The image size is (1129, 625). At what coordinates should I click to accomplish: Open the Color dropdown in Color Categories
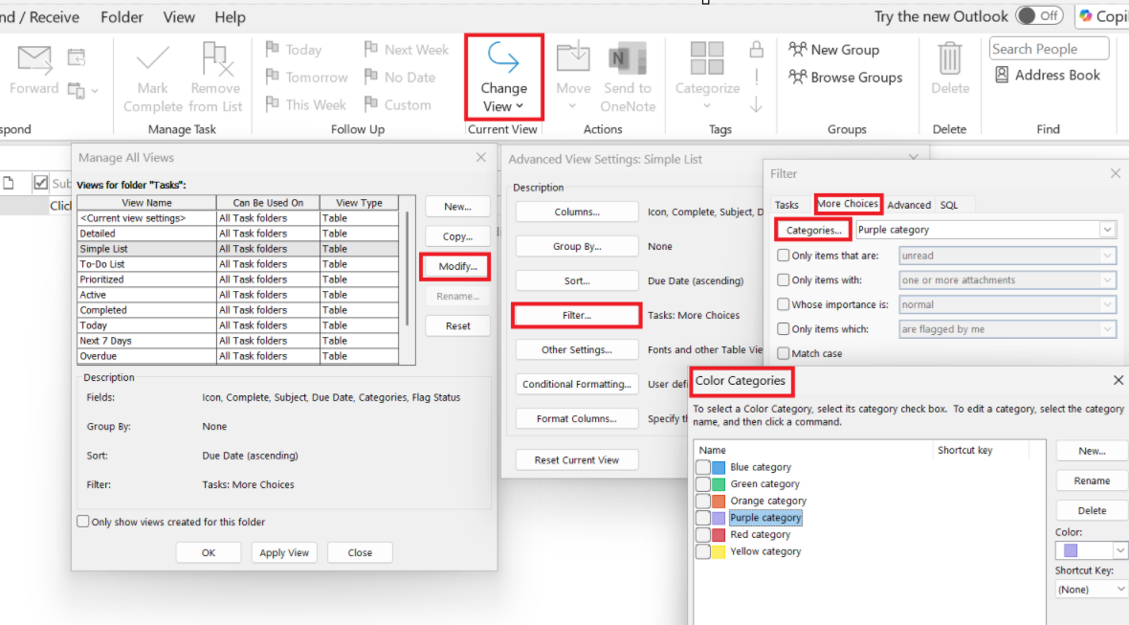coord(1119,550)
